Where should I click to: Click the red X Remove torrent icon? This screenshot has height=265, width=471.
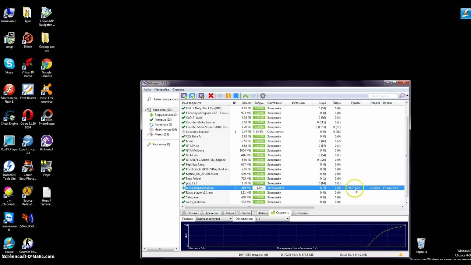tap(211, 96)
